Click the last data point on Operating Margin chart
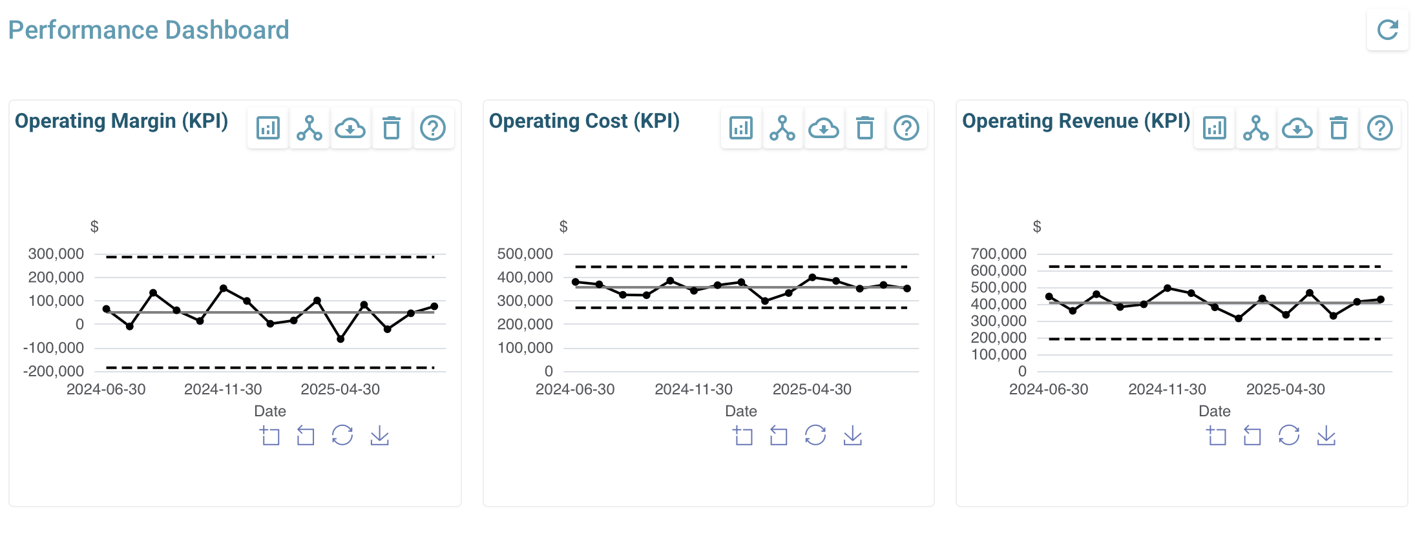 (434, 307)
